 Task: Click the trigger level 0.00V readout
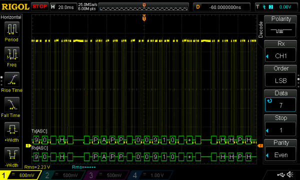[x=285, y=7]
